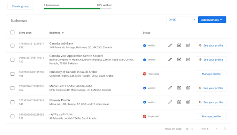
Task: Add photo for Canada Visa Application Centre Karachi
Action: (179, 59)
